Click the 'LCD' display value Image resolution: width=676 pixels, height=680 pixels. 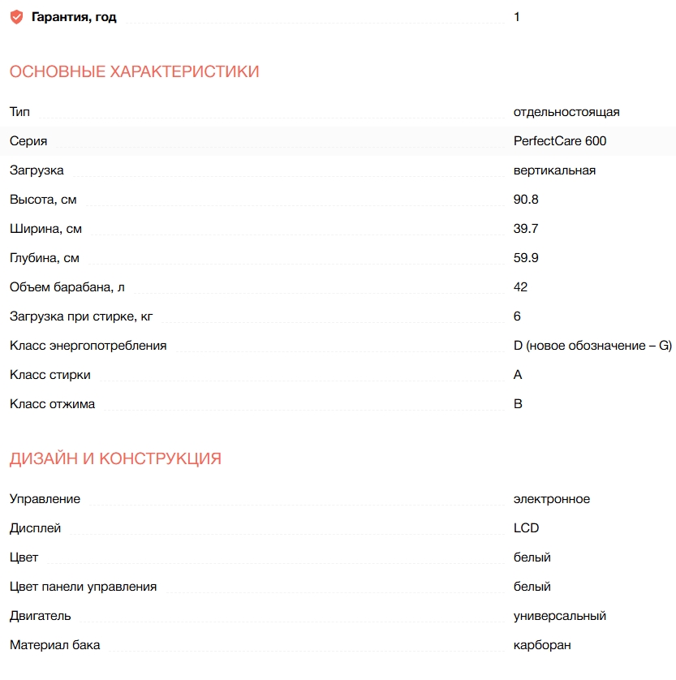pos(526,528)
